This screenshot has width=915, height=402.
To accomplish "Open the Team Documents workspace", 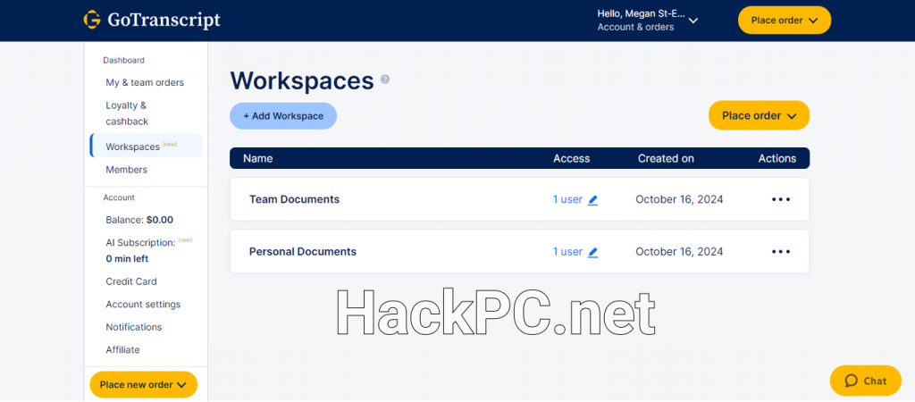I will point(294,199).
